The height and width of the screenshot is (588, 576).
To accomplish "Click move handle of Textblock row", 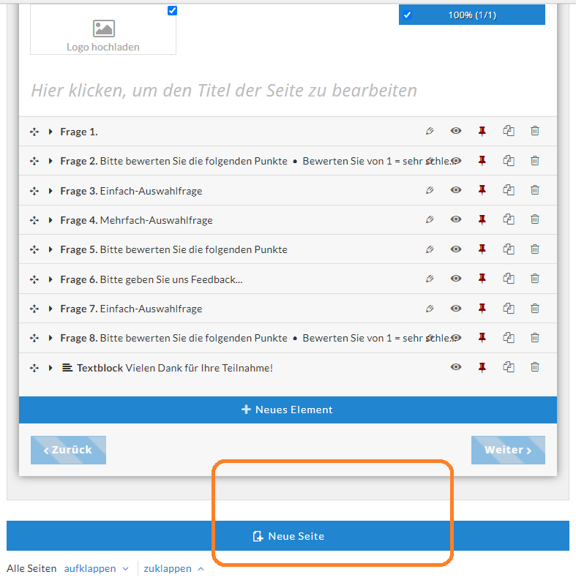I will 34,368.
